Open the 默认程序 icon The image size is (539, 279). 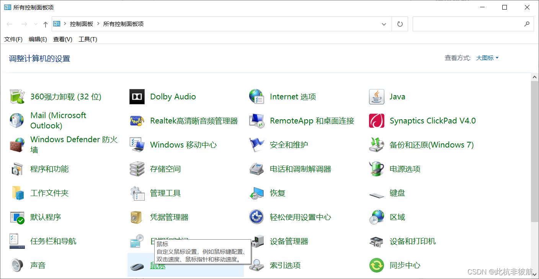click(17, 217)
